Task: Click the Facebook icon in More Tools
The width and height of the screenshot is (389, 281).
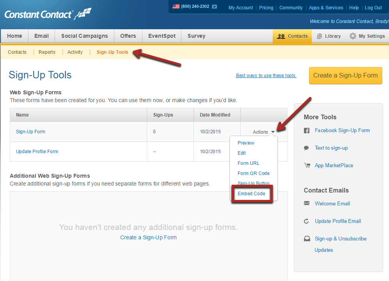Action: coord(307,131)
